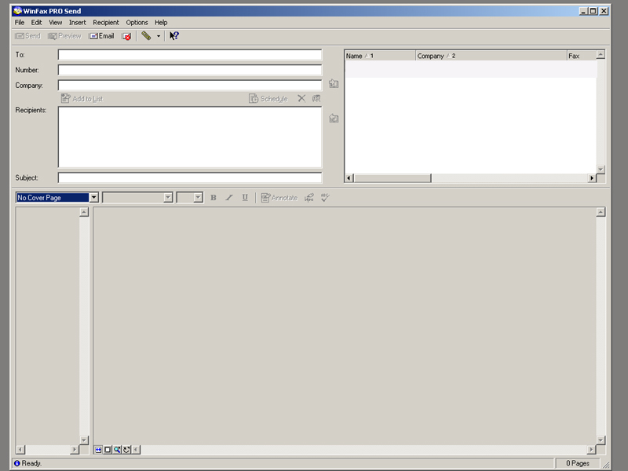Open the font size dropdown

(198, 198)
